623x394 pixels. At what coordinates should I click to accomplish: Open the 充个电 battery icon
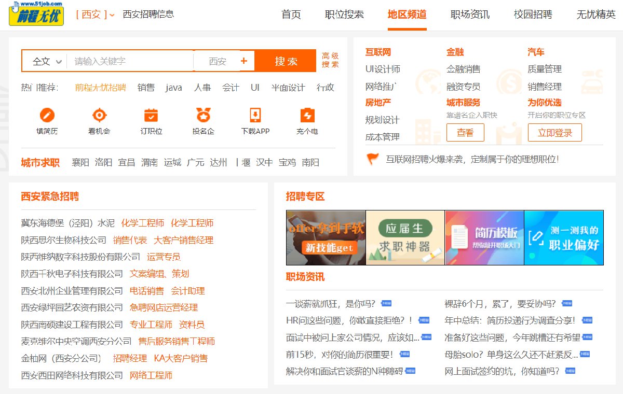click(307, 115)
